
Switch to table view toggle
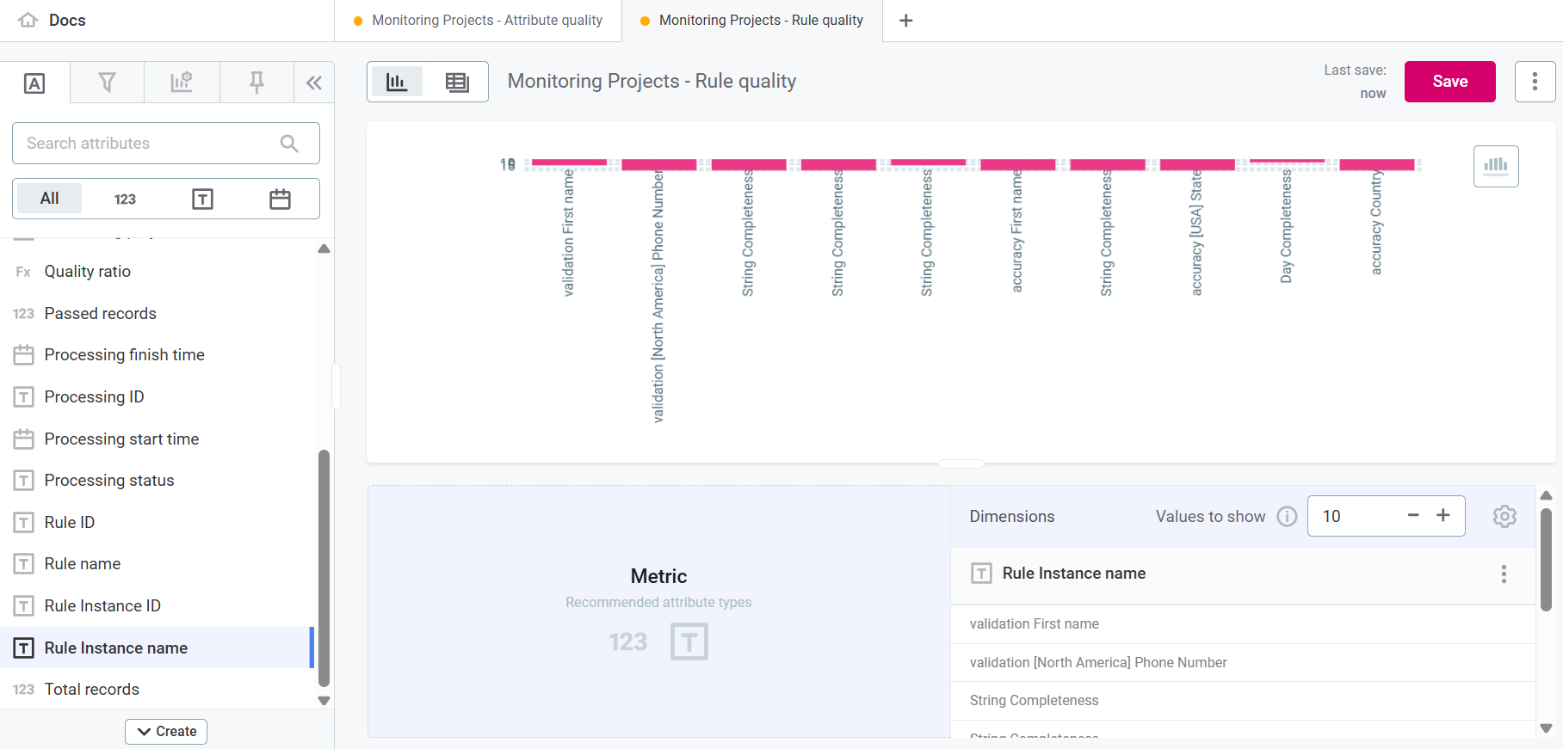(x=457, y=82)
